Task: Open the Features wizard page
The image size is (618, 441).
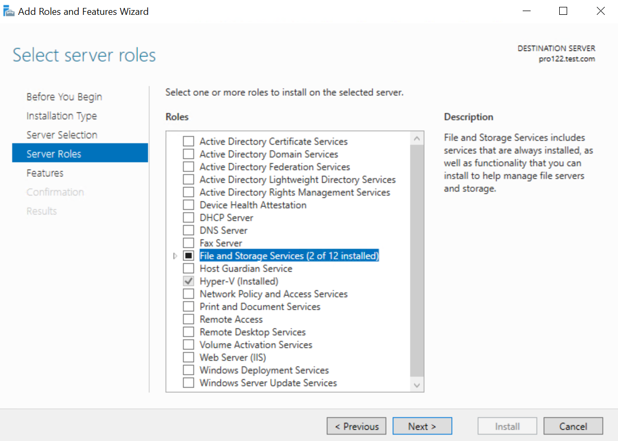Action: click(x=45, y=173)
